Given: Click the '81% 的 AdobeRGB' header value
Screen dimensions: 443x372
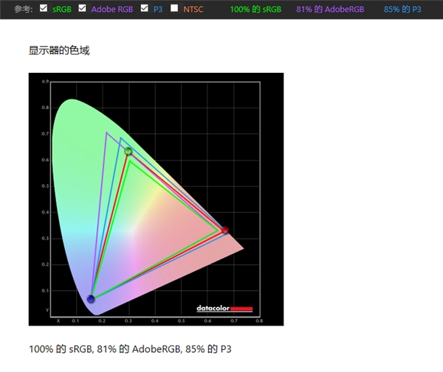Looking at the screenshot, I should (x=330, y=10).
